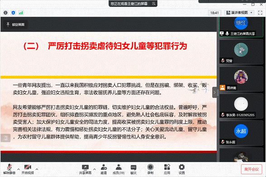
Task: Click the orange profile icon on third tile
Action: (223, 88)
